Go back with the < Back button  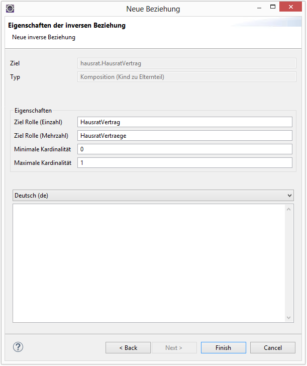(128, 348)
